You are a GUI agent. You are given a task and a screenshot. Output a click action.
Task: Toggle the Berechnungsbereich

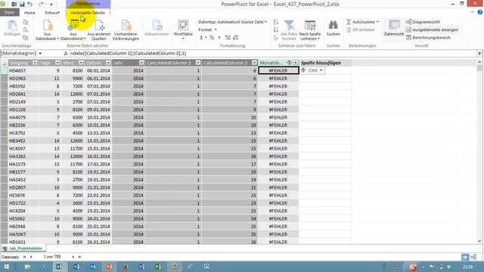(x=428, y=38)
